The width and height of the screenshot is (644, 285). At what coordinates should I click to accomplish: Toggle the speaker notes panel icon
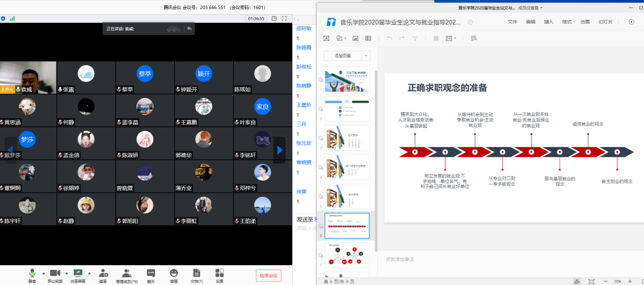coord(577,281)
